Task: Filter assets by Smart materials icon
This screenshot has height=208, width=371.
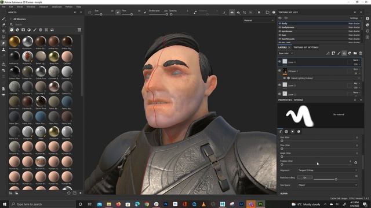Action: coord(17,30)
